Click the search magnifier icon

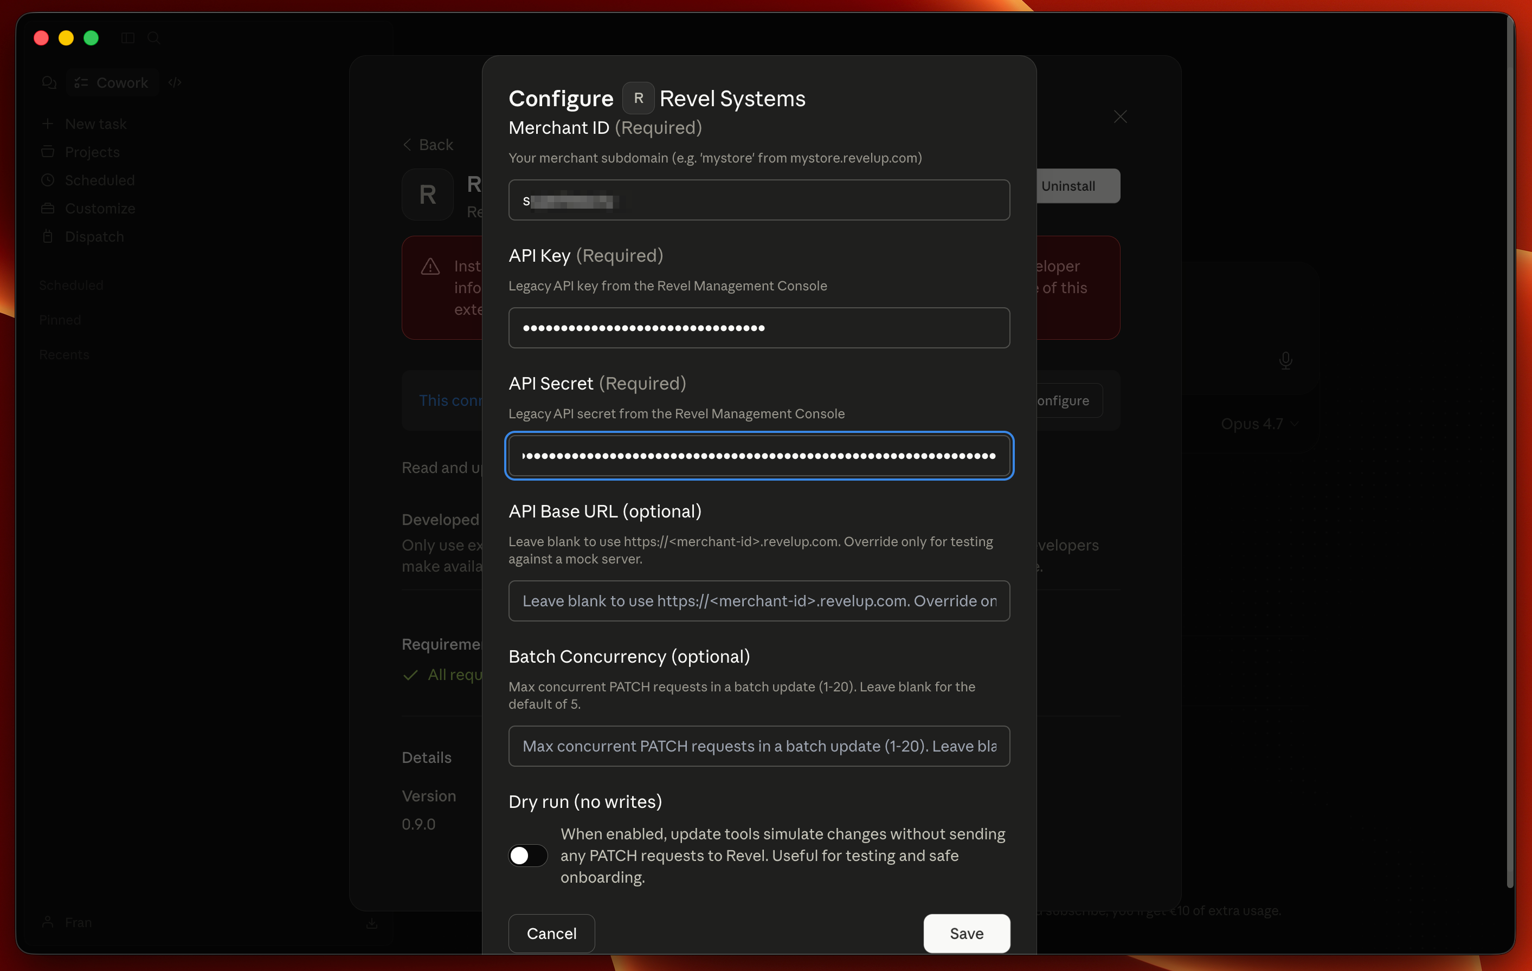coord(153,38)
